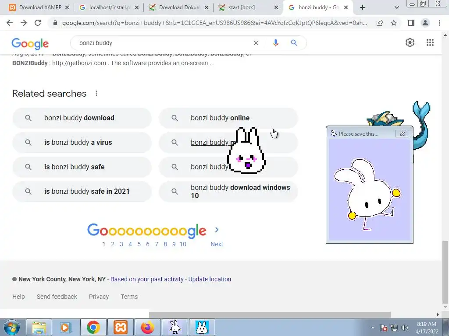Viewport: 449px width, 336px height.
Task: Switch to start [docs] tab
Action: pos(246,7)
